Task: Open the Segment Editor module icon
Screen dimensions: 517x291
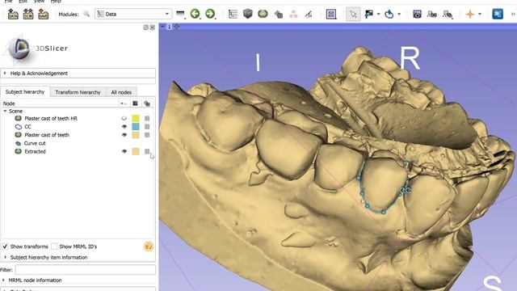Action: coord(309,15)
